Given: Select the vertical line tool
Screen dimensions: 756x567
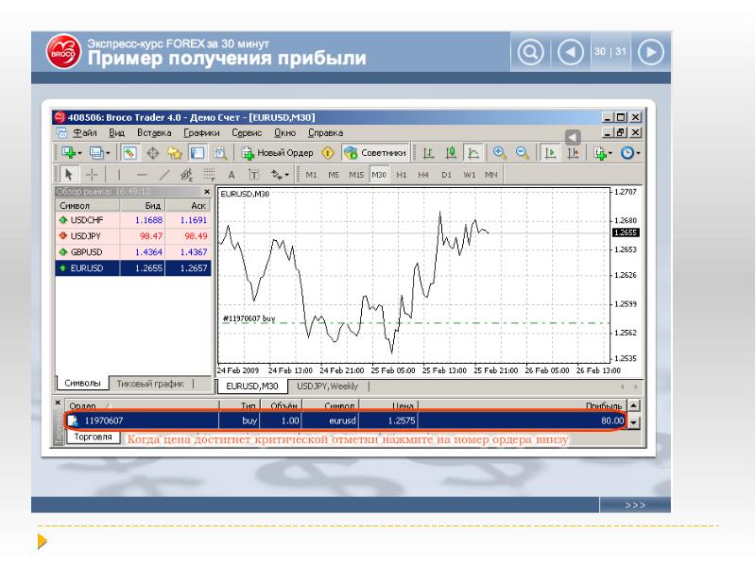Looking at the screenshot, I should pos(119,174).
